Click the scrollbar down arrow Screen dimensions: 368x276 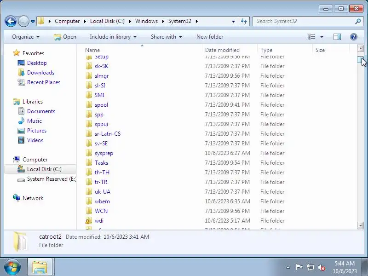(x=360, y=225)
